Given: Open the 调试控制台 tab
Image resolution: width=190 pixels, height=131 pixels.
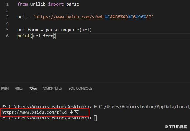Looking at the screenshot, I should (53, 88).
